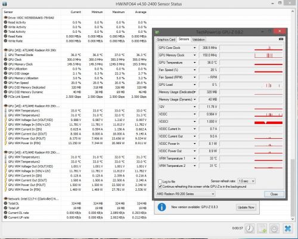Image resolution: width=298 pixels, height=239 pixels.
Task: Click the GPU Core Clock history graph
Action: pyautogui.click(x=251, y=48)
